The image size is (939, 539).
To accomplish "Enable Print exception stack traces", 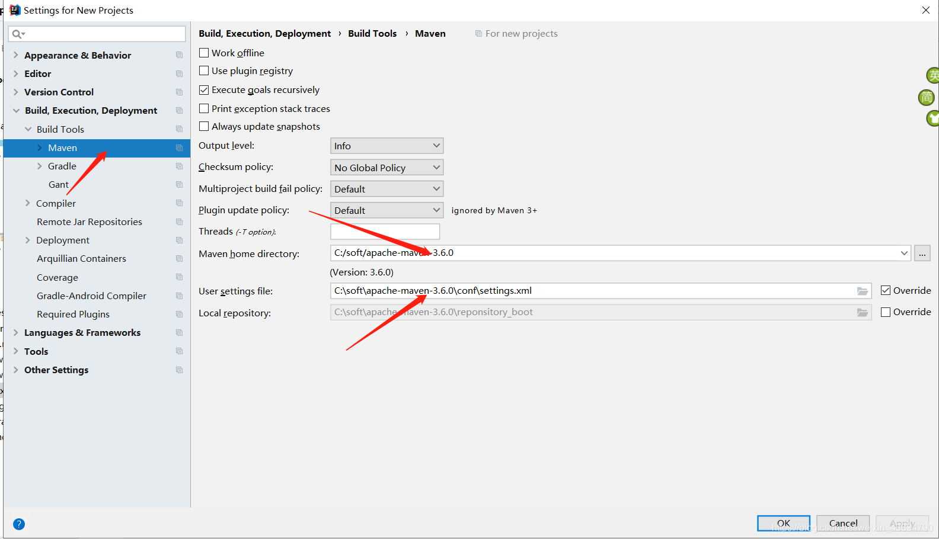I will click(x=204, y=108).
